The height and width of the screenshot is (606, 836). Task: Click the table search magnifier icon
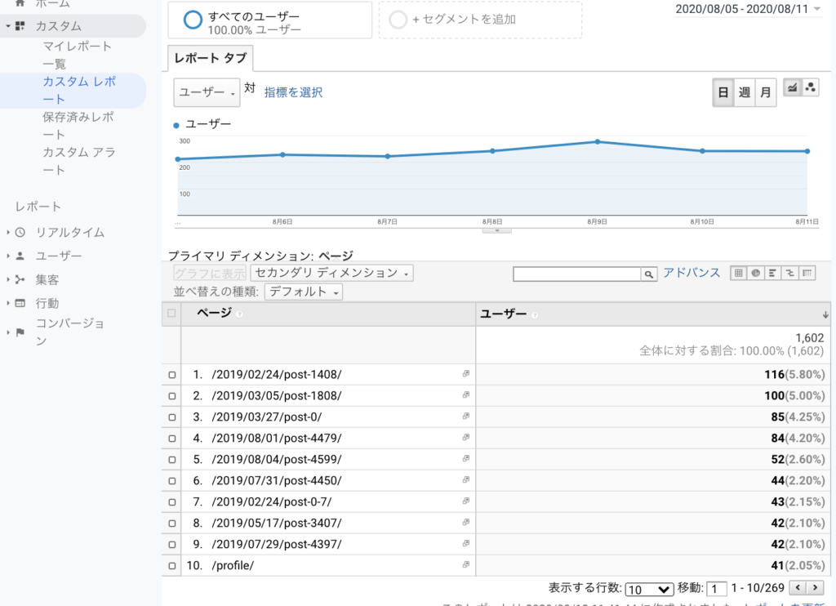(649, 275)
